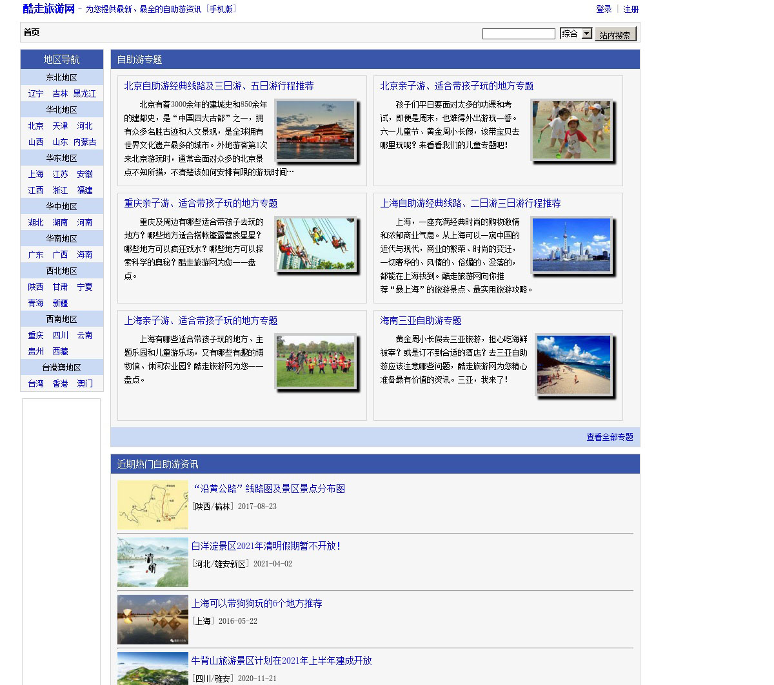Select 台湾 in the region navigation
Image resolution: width=774 pixels, height=685 pixels.
(x=36, y=383)
